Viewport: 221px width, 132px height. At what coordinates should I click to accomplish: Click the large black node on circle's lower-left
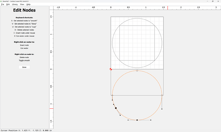(x=116, y=108)
